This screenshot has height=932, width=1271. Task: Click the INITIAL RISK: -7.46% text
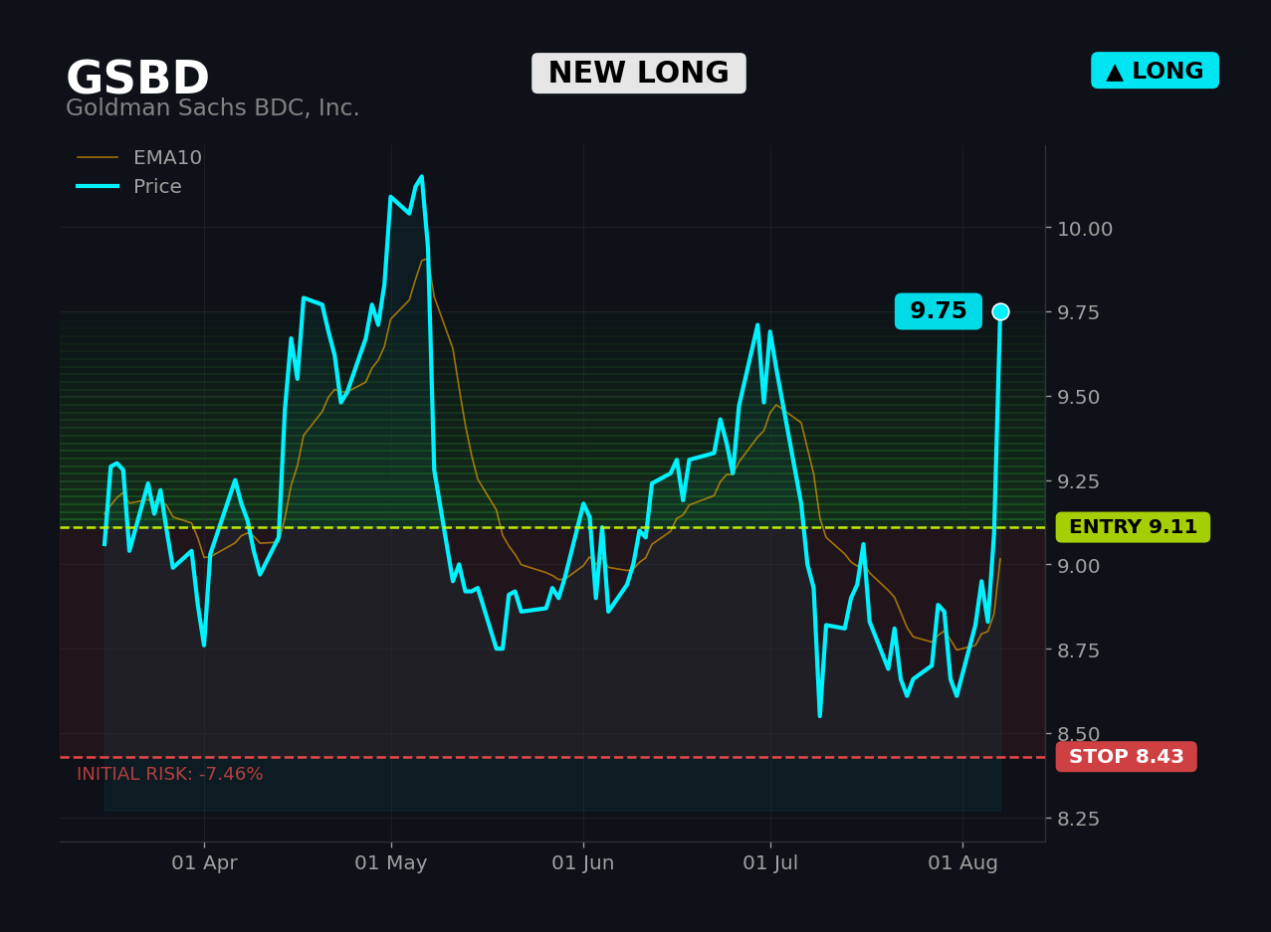tap(170, 774)
